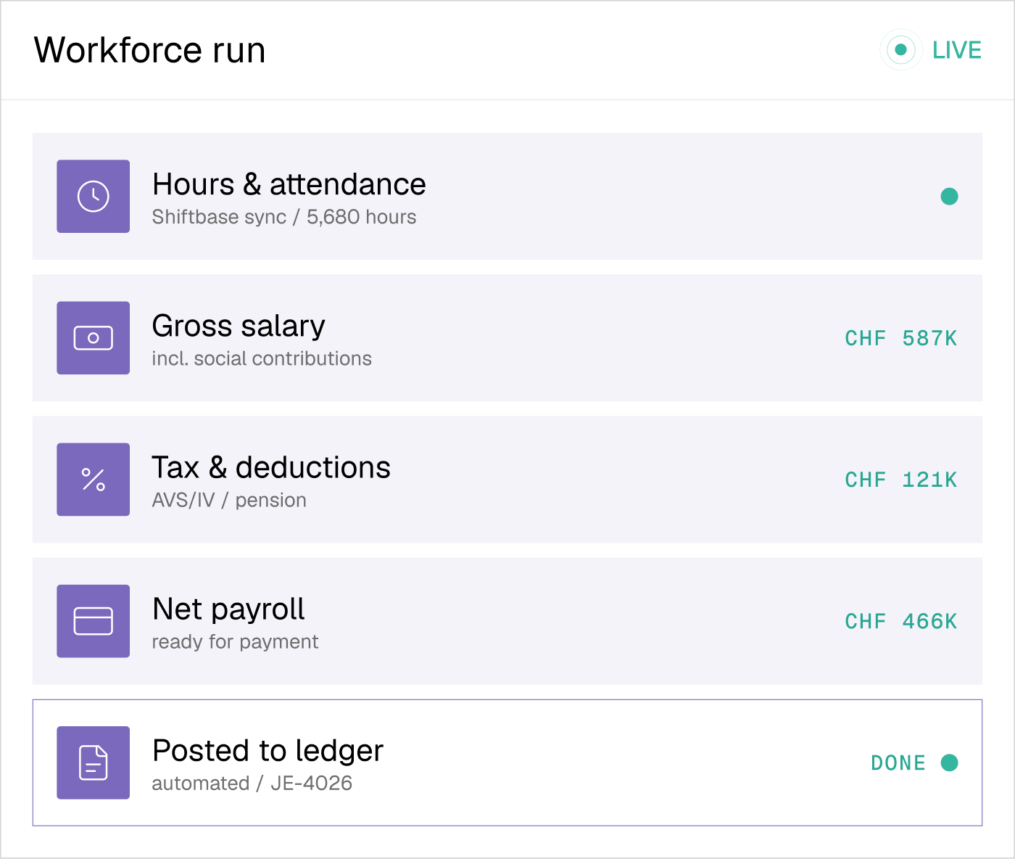1015x859 pixels.
Task: Click 'automated / JE-4026' subtitle
Action: point(252,783)
